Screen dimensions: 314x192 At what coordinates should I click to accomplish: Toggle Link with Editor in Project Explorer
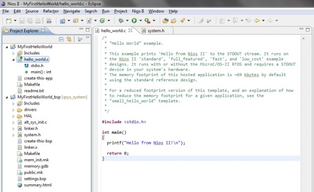click(69, 39)
